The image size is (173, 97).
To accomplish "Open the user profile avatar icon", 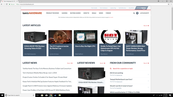I will [x=137, y=13].
